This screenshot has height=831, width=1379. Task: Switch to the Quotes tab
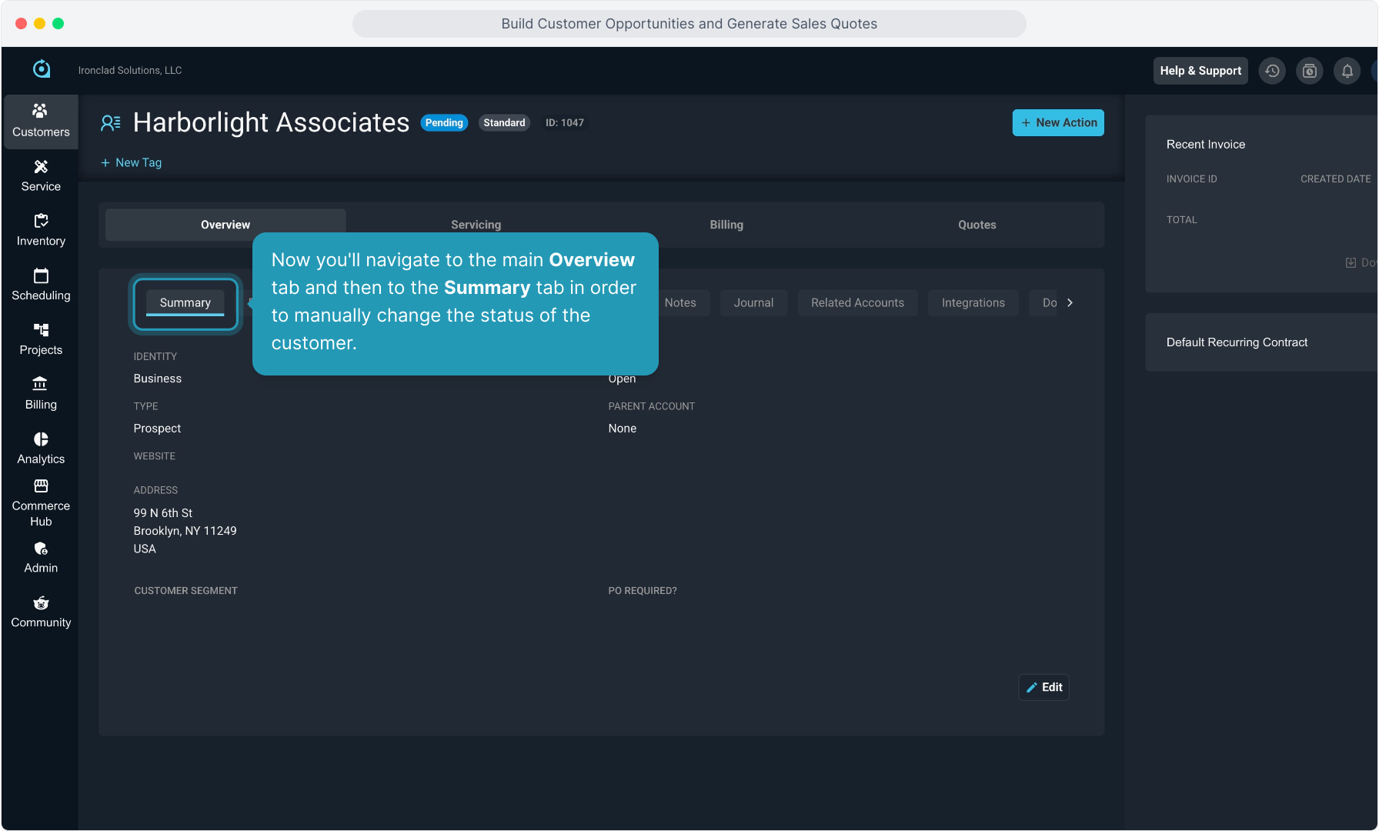pyautogui.click(x=977, y=225)
